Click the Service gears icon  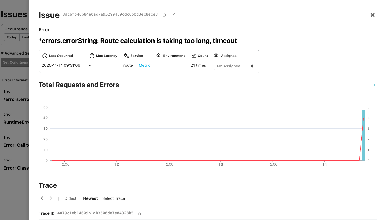pos(126,56)
